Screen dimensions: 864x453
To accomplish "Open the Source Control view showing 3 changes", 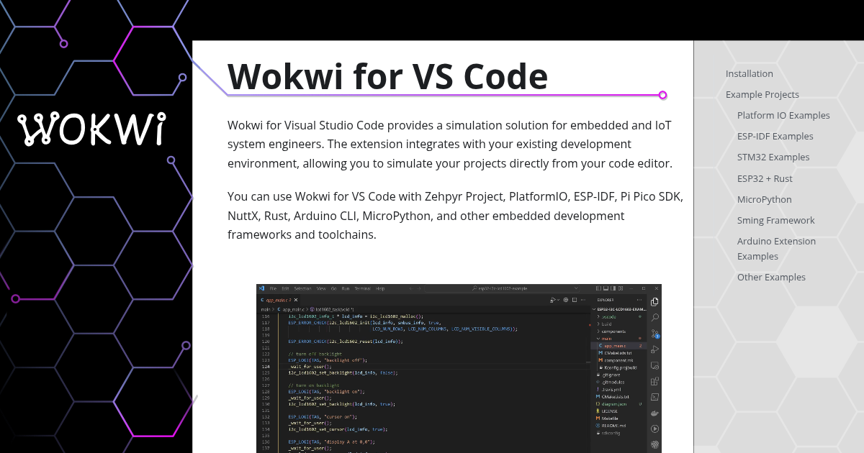I will (654, 333).
